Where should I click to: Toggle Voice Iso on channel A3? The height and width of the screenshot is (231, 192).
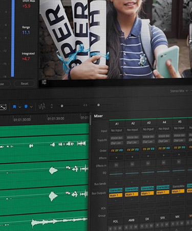[x=148, y=137]
